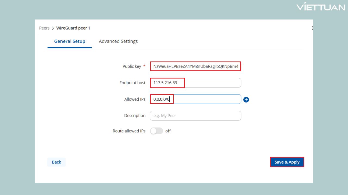Image resolution: width=348 pixels, height=195 pixels.
Task: Switch to the General Setup tab
Action: [x=70, y=41]
